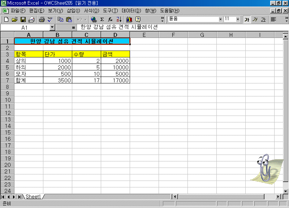Click the New workbook icon

point(6,19)
